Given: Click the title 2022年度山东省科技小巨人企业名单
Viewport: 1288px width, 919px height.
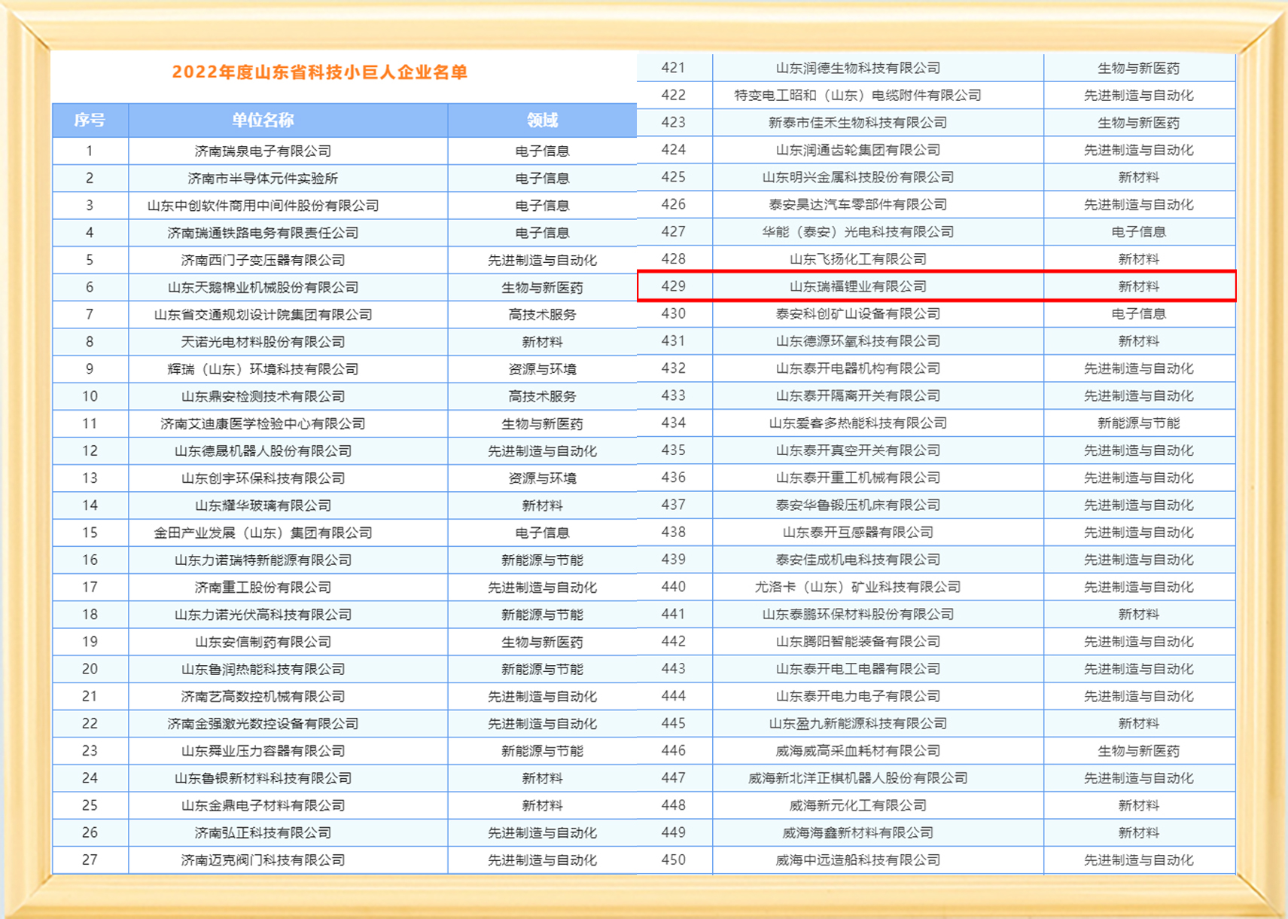Looking at the screenshot, I should pyautogui.click(x=320, y=72).
